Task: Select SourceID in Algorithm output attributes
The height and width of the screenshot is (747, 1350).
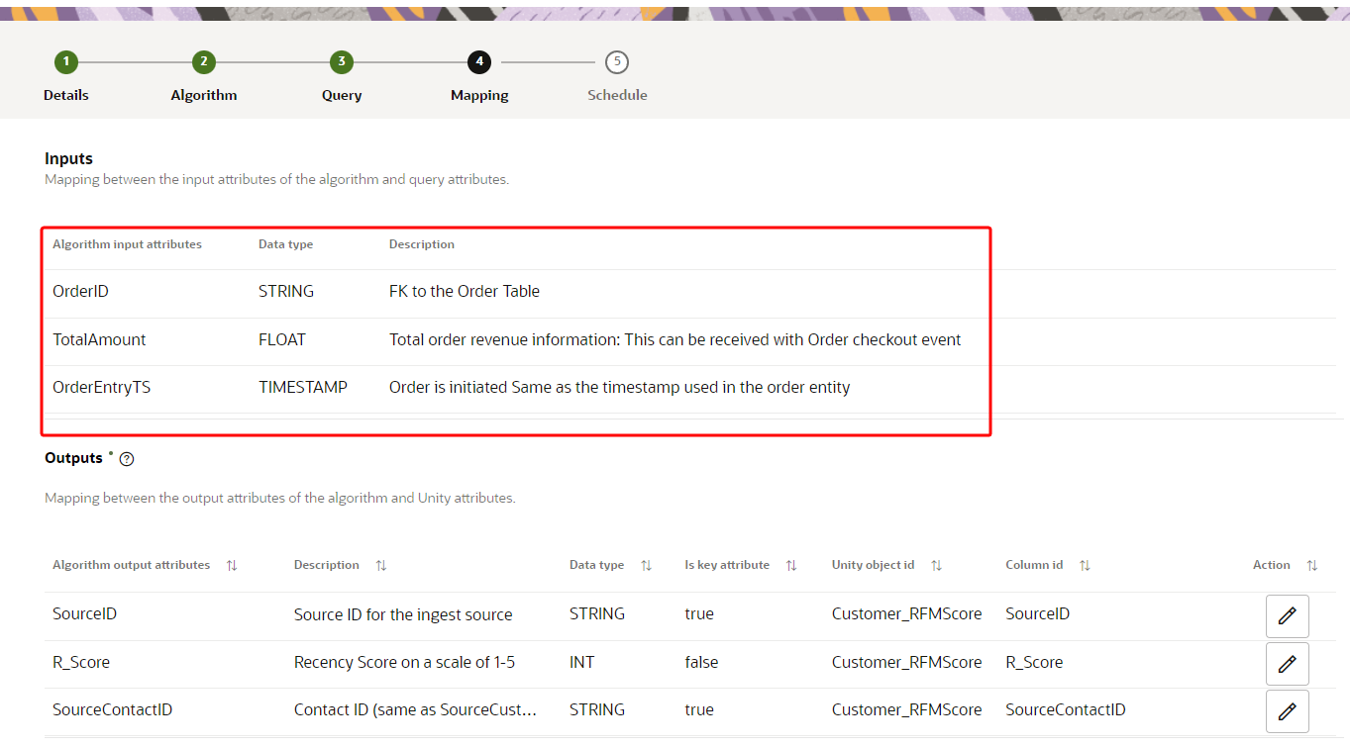Action: coord(85,614)
